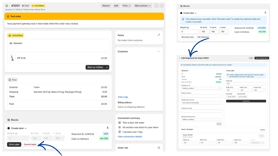Screen dimensions: 278x156
Task: Click the disabled Weight (g) field in sent block
Action: point(18,138)
